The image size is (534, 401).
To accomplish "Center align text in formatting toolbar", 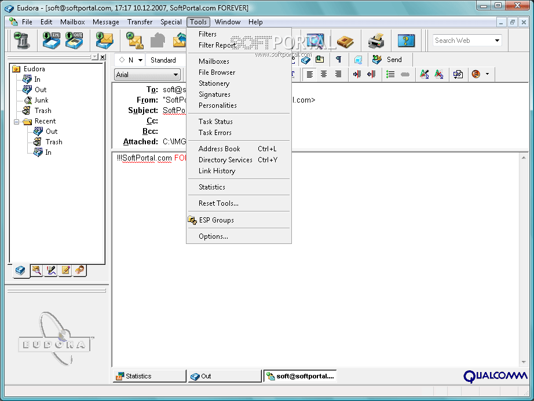I will click(324, 74).
